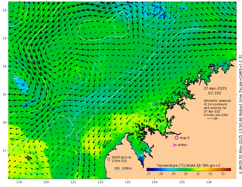Viewport: 242px width, 187px height.
Task: Click the time 01:19Z label
Action: [x=215, y=93]
